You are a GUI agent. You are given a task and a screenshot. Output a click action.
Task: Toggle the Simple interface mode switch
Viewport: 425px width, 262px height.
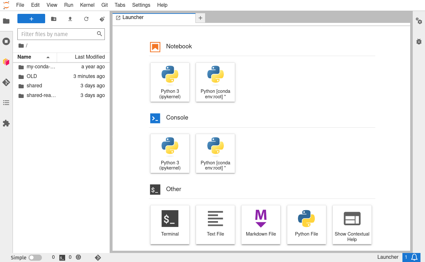coord(35,257)
